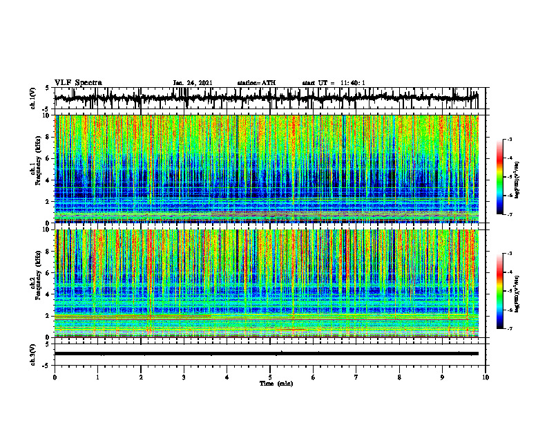Click the "Time (min)" x-axis label
Screen dimensions: 547x423
tap(276, 384)
